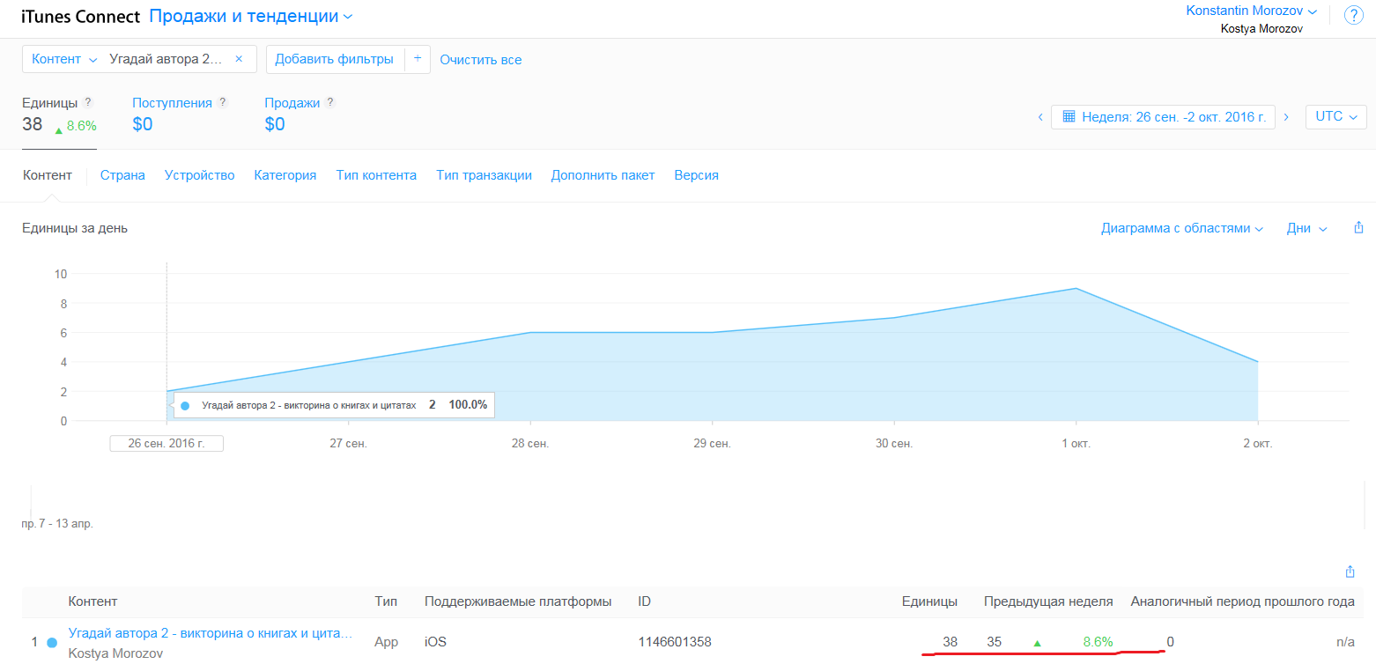Click the plus icon to add filter
This screenshot has width=1376, height=664.
coord(418,59)
